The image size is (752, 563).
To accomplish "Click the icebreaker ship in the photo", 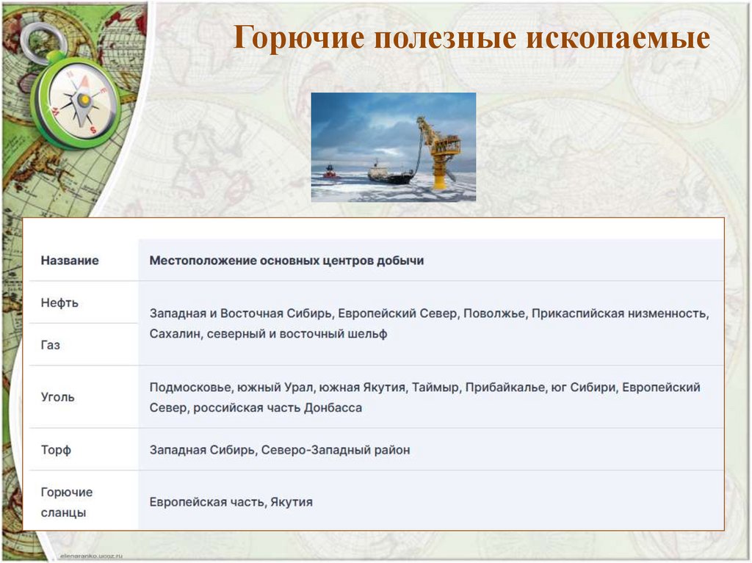I will [328, 170].
